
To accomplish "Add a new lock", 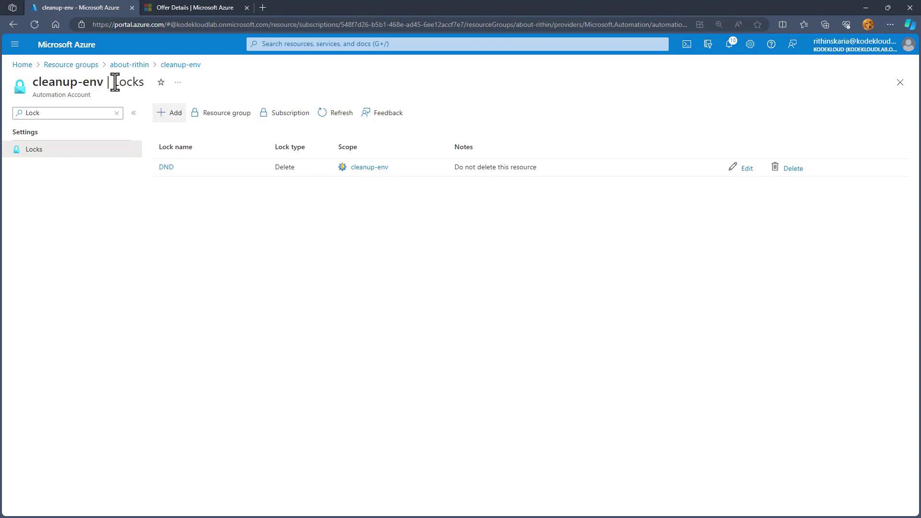I will pyautogui.click(x=169, y=113).
